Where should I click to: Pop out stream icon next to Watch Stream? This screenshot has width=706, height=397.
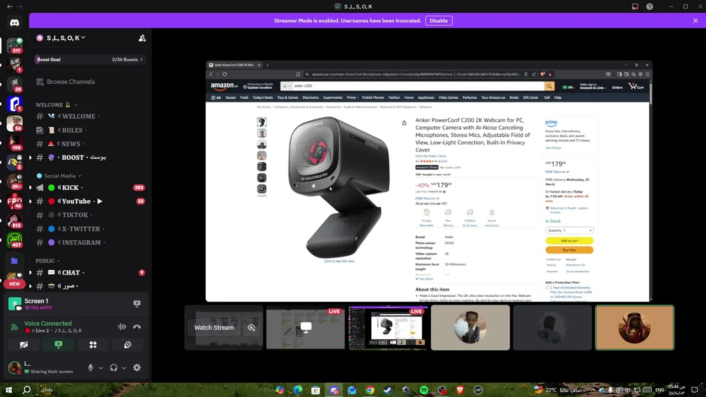click(x=252, y=328)
